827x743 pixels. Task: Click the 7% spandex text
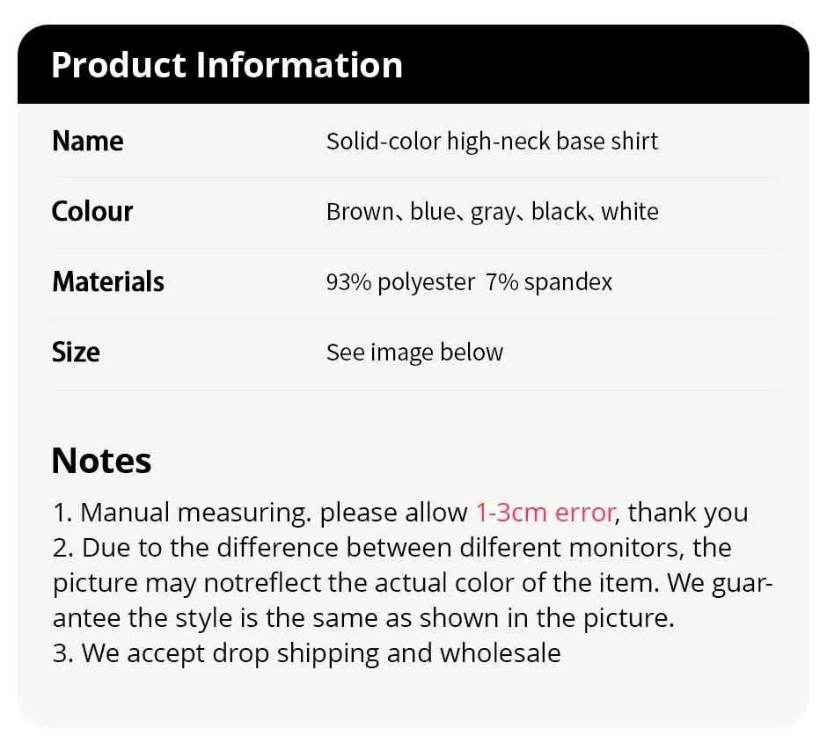[549, 282]
